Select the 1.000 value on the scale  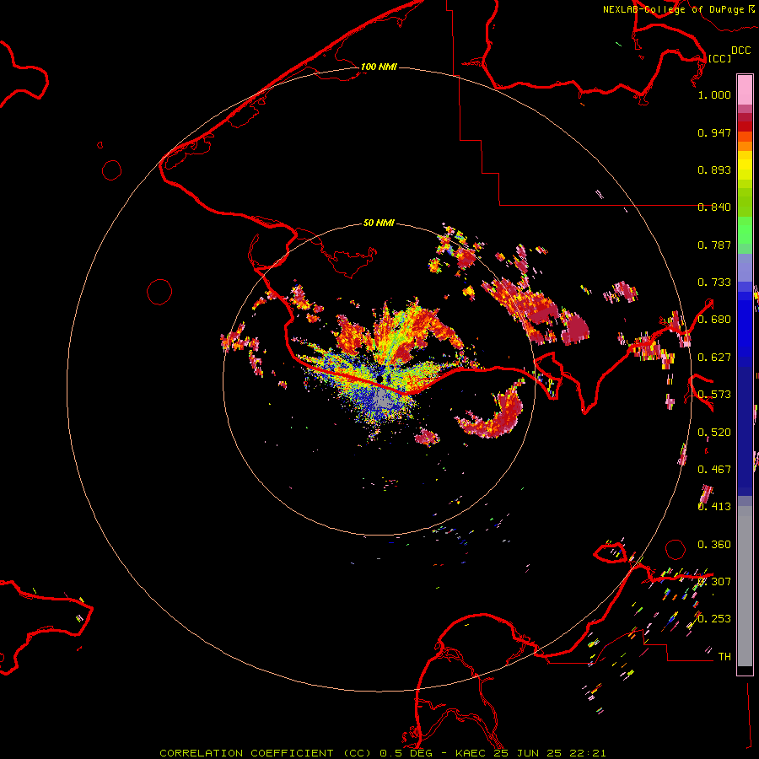(x=714, y=94)
